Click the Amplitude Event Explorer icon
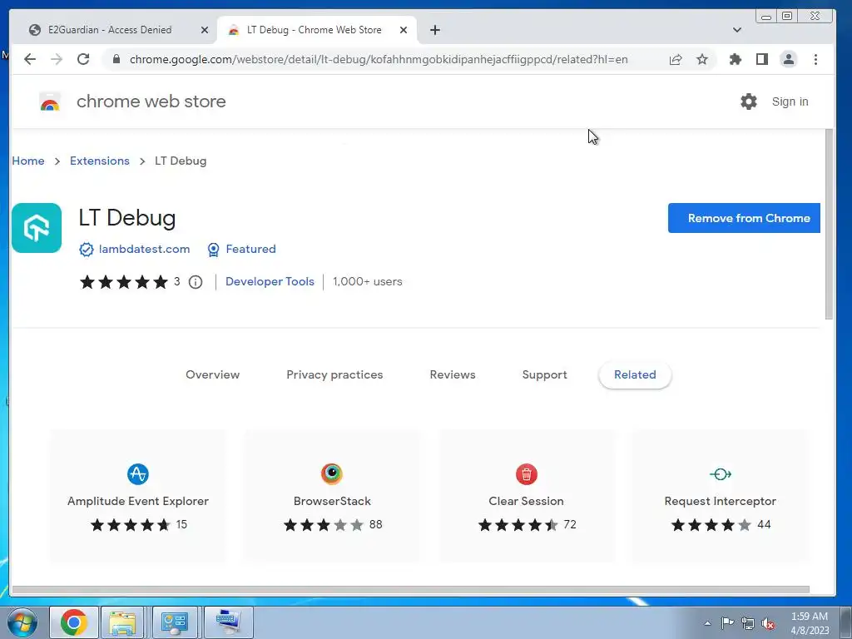This screenshot has height=639, width=852. (x=138, y=473)
